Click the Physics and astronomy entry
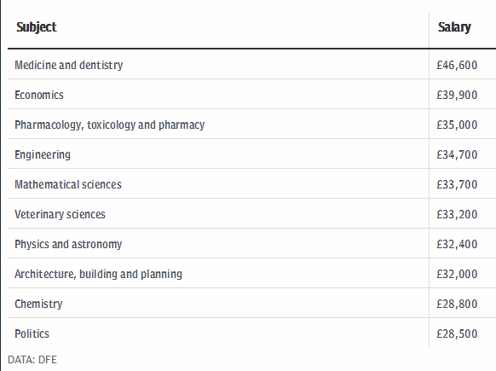The image size is (496, 371). point(68,245)
